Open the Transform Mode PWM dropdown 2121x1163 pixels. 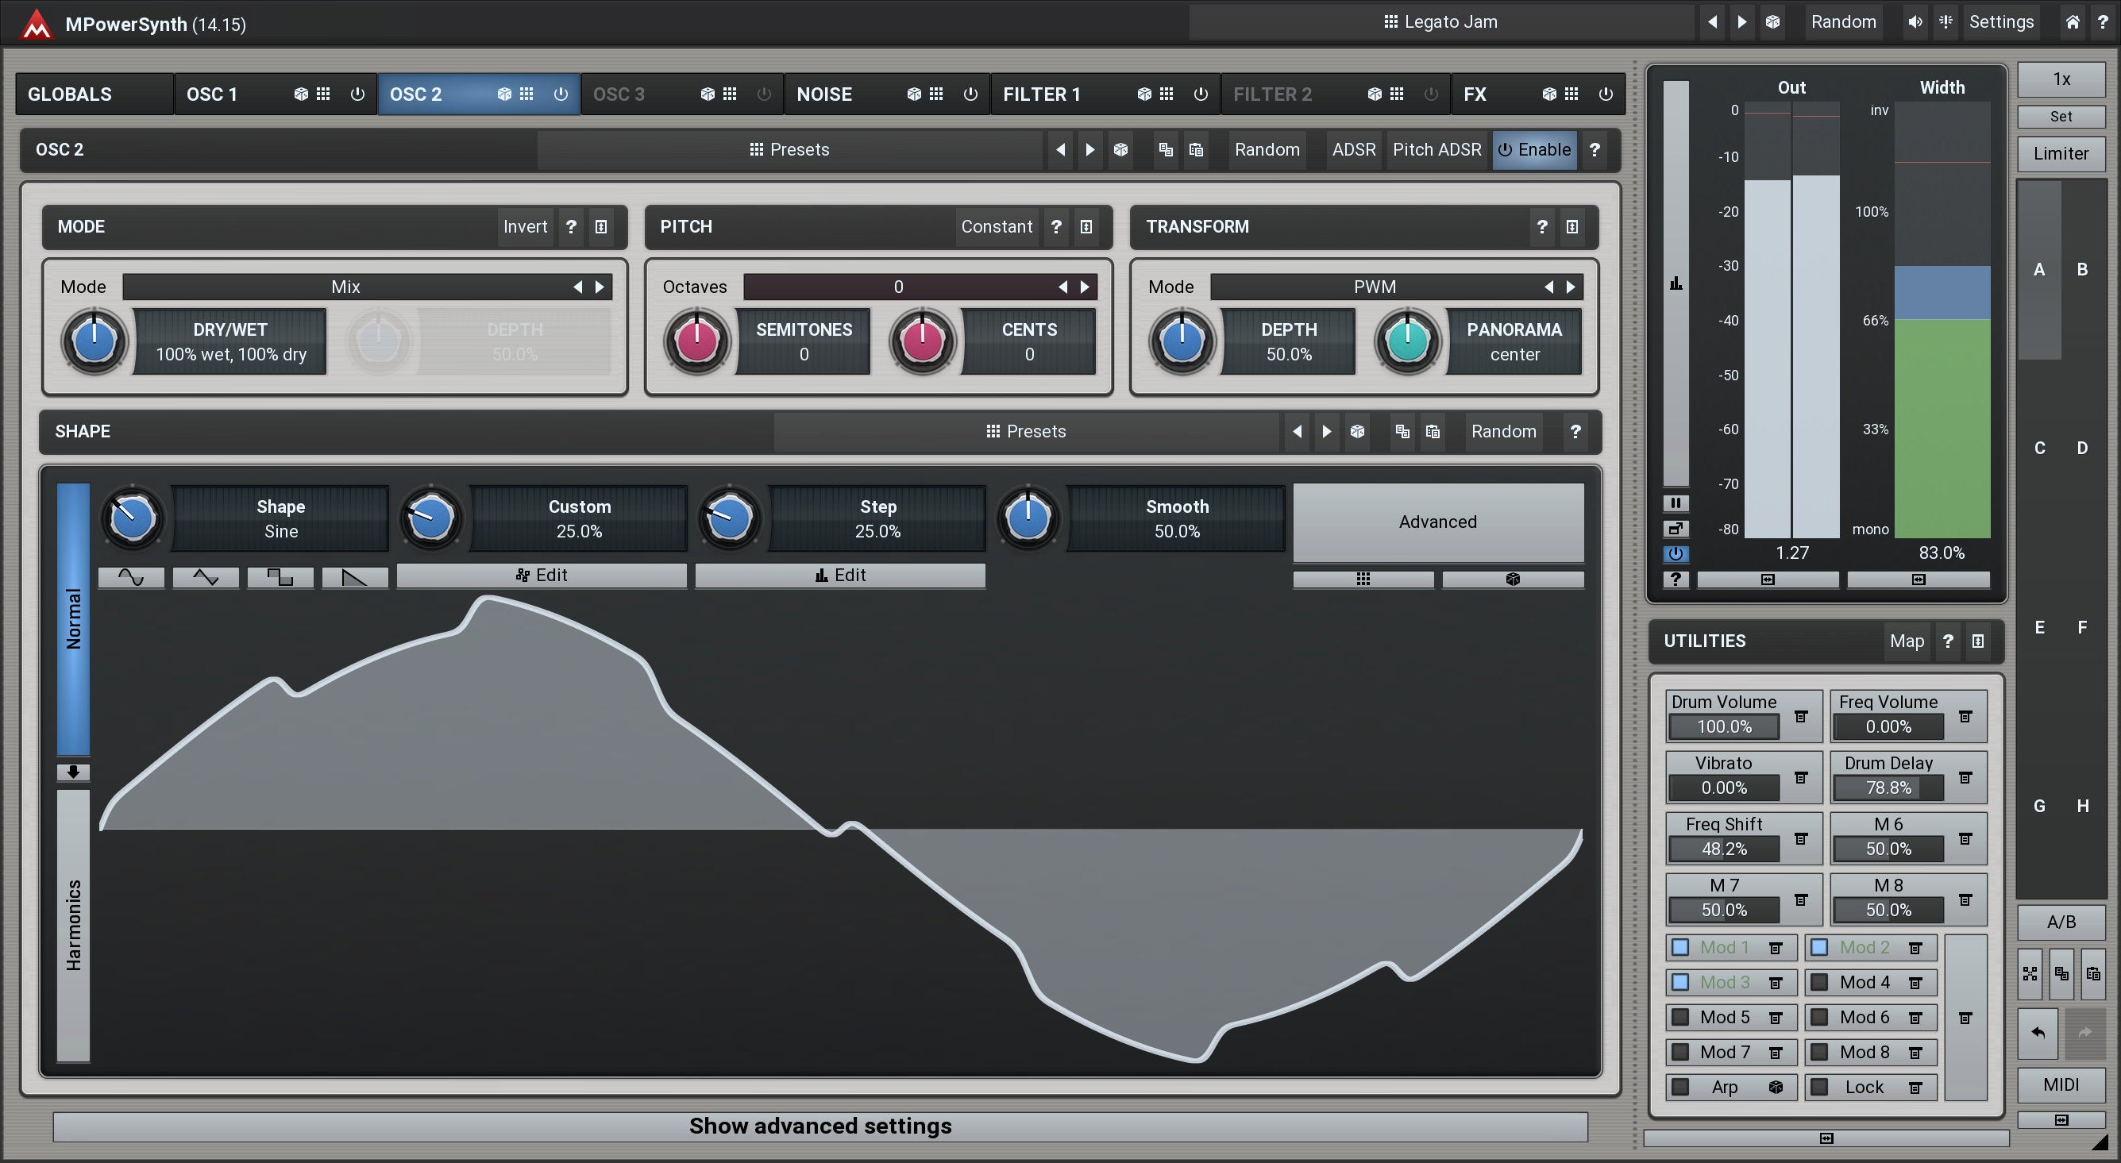tap(1375, 287)
